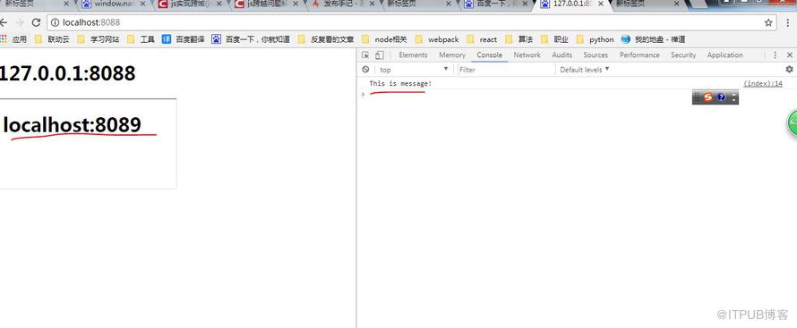Switch to the Elements panel tab
The image size is (797, 328).
[413, 55]
